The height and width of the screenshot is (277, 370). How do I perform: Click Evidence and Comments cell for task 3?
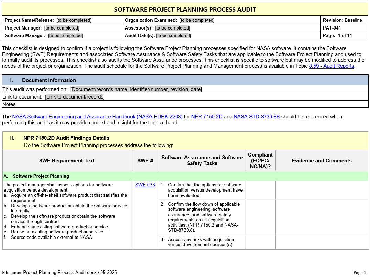point(322,242)
